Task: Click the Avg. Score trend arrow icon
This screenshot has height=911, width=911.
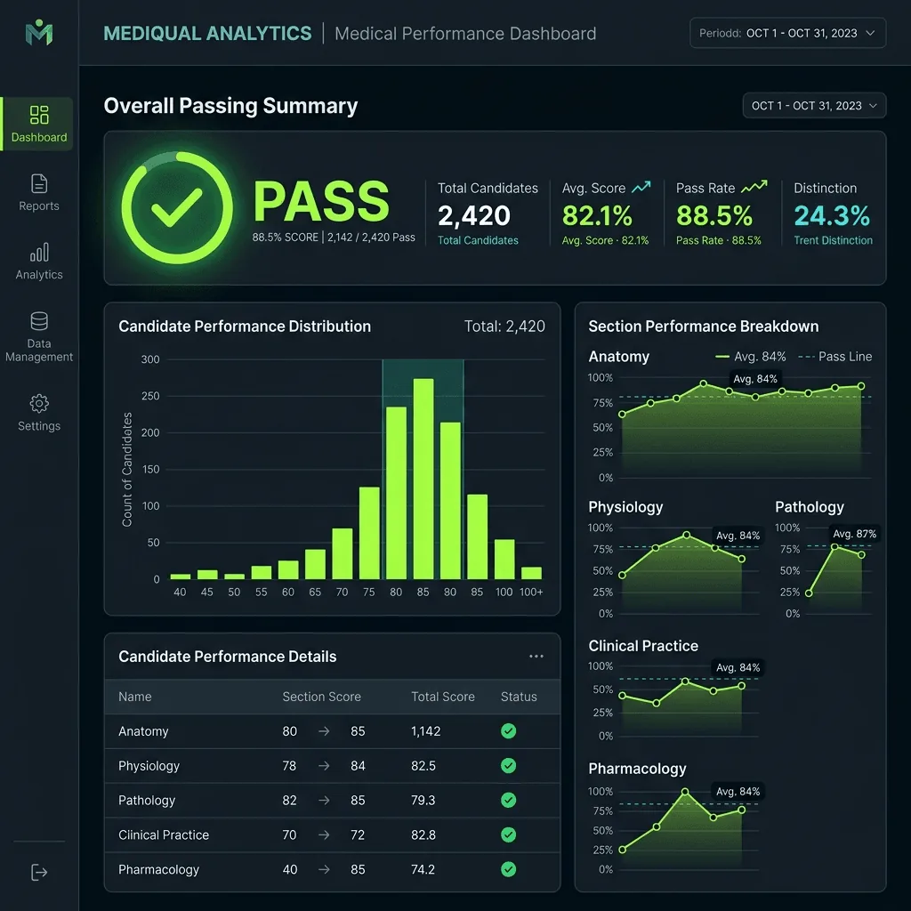Action: coord(641,187)
